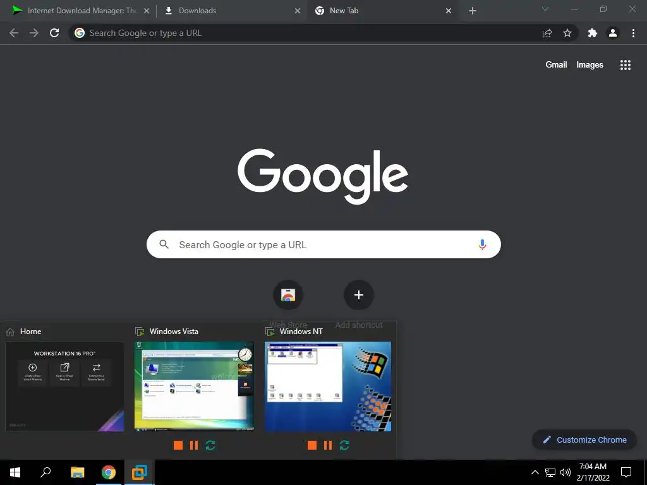The width and height of the screenshot is (647, 485).
Task: Open the Gmail link
Action: [556, 65]
